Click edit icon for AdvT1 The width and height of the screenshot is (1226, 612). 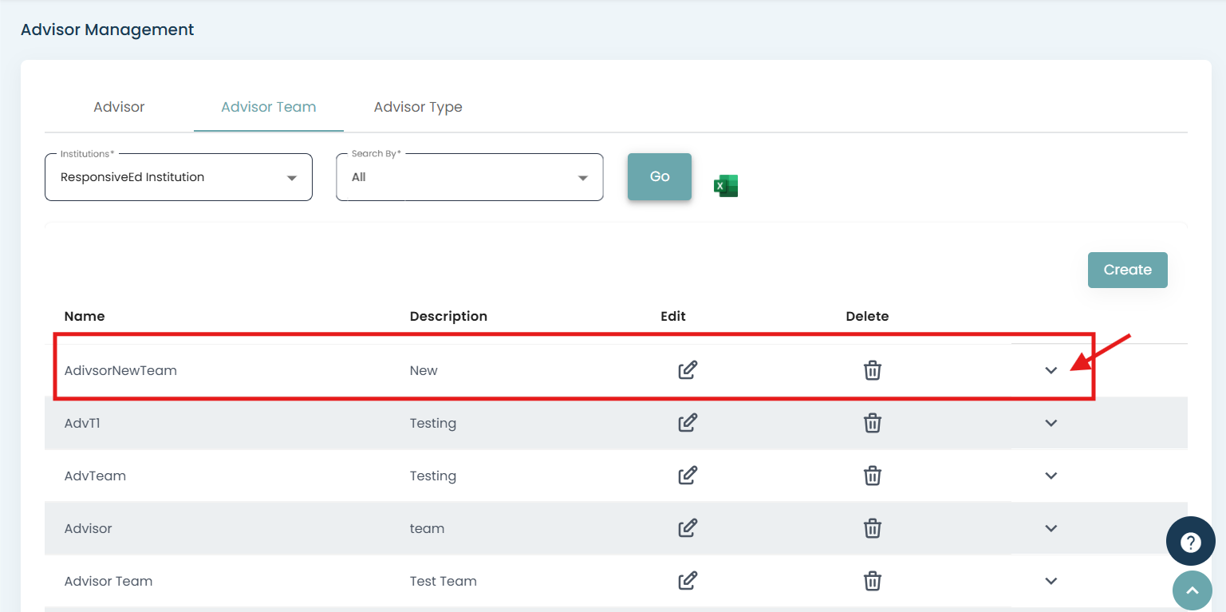[688, 423]
